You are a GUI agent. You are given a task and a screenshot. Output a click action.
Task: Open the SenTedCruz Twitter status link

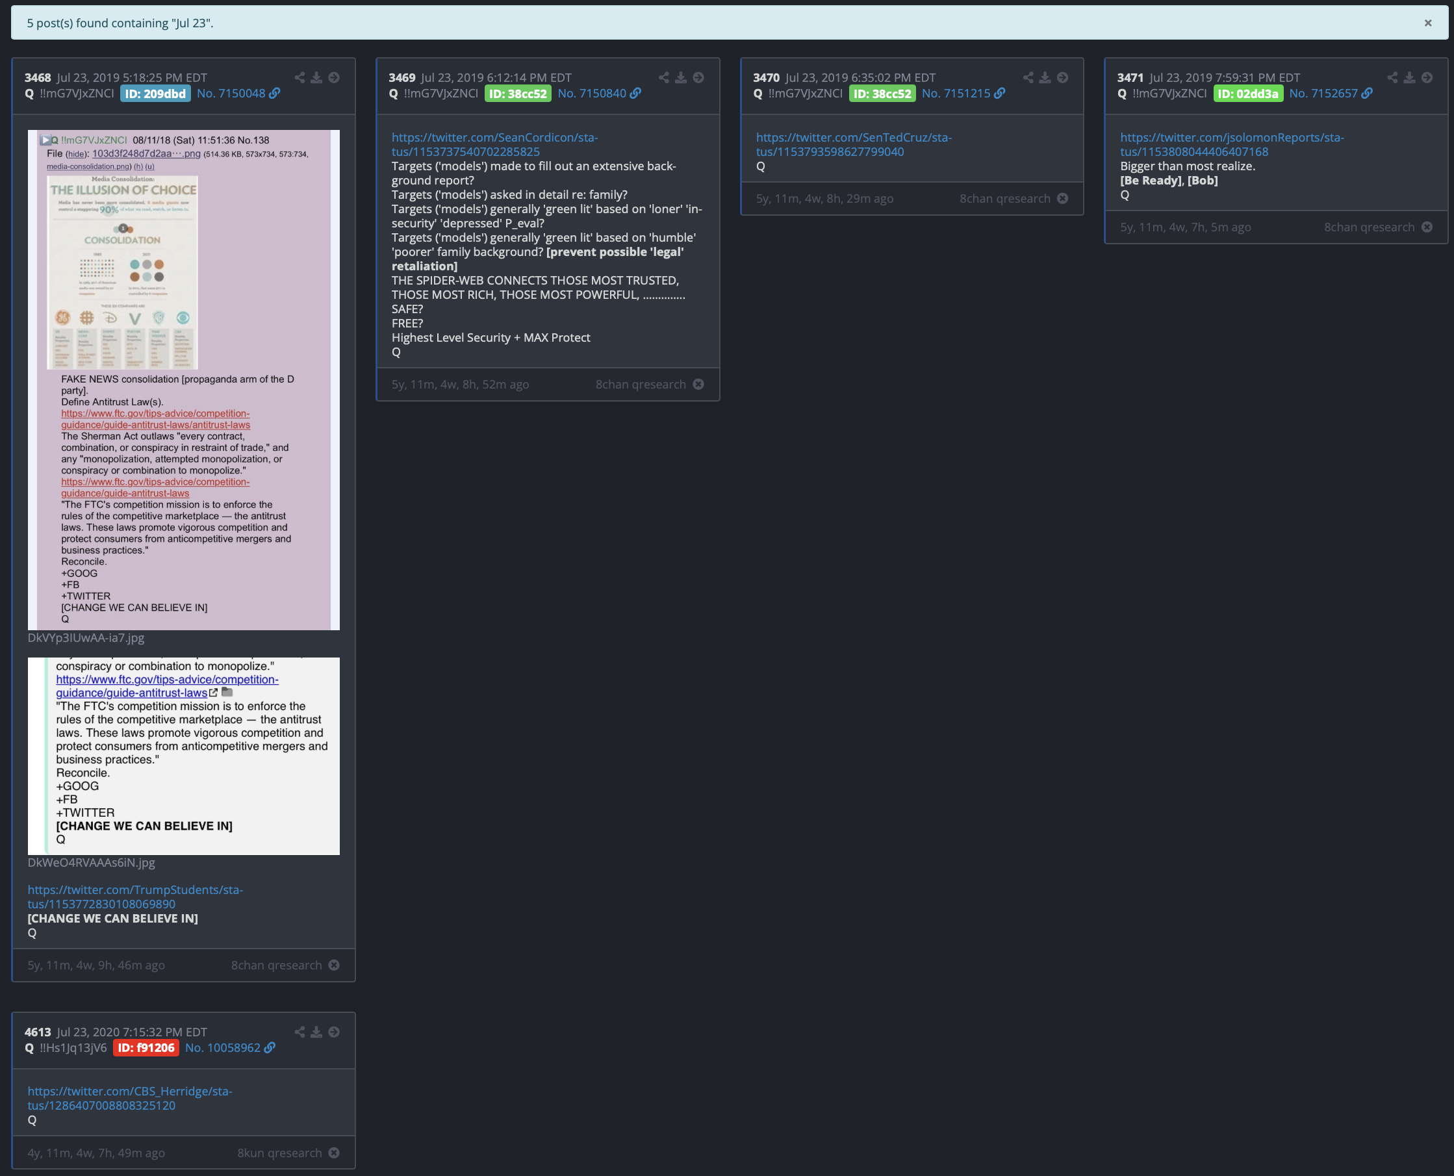click(853, 144)
